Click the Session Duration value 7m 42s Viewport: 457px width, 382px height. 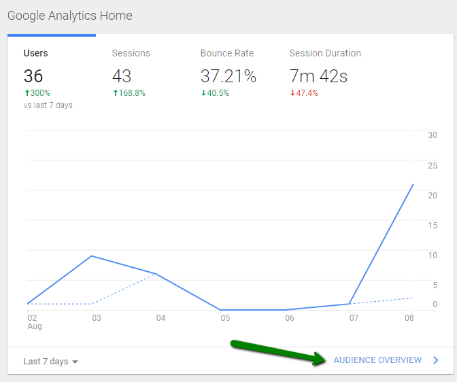[318, 76]
